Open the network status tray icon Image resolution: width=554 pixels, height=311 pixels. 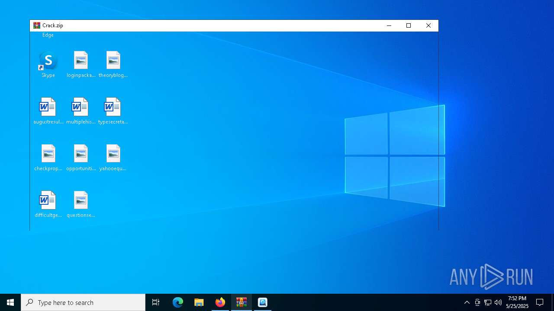click(x=488, y=302)
